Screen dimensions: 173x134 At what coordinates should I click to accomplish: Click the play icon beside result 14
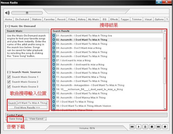click(54, 89)
